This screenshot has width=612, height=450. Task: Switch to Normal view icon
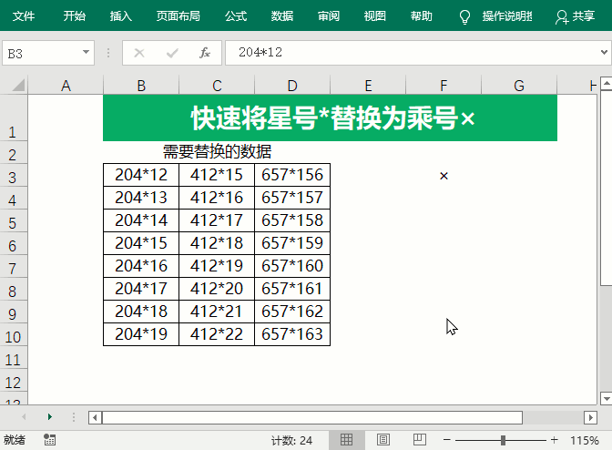tap(346, 440)
